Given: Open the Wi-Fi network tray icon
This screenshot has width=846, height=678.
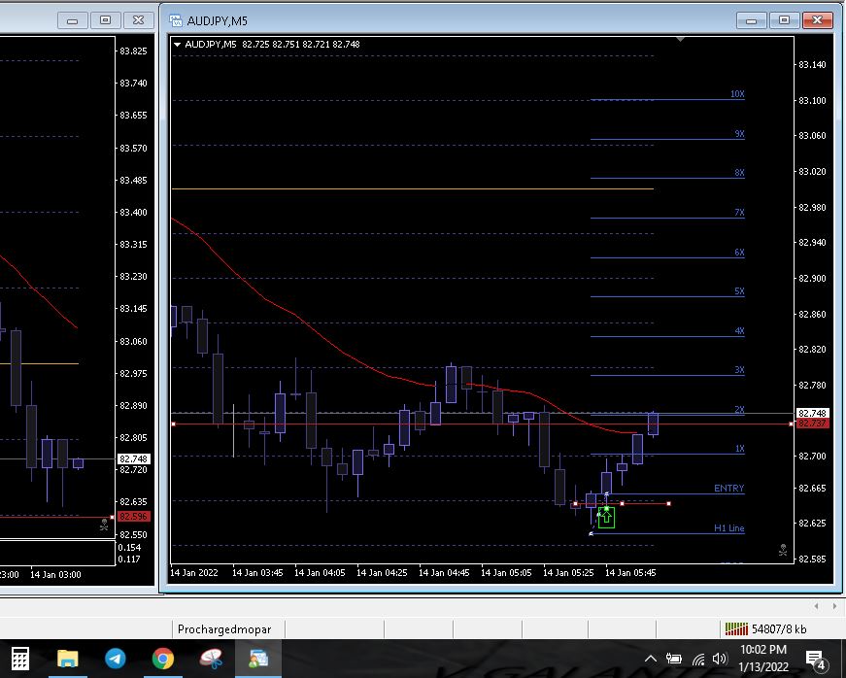Looking at the screenshot, I should [x=697, y=660].
